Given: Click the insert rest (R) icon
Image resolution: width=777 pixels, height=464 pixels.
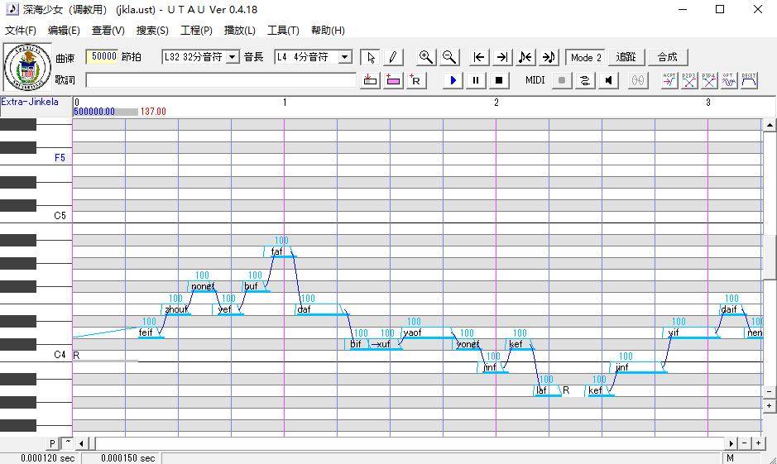Looking at the screenshot, I should (x=415, y=80).
